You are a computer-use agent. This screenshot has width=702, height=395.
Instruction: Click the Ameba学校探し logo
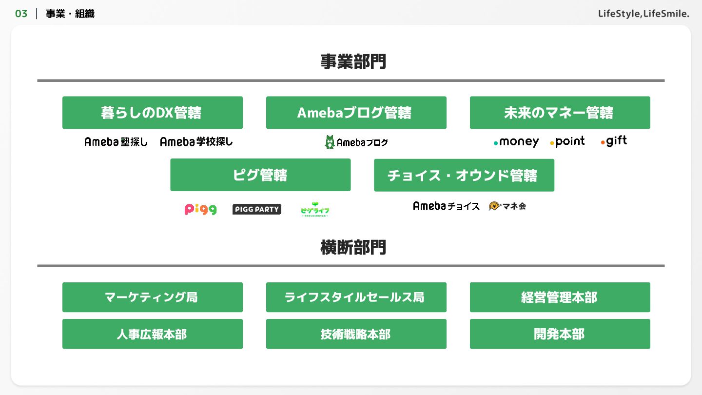(196, 142)
